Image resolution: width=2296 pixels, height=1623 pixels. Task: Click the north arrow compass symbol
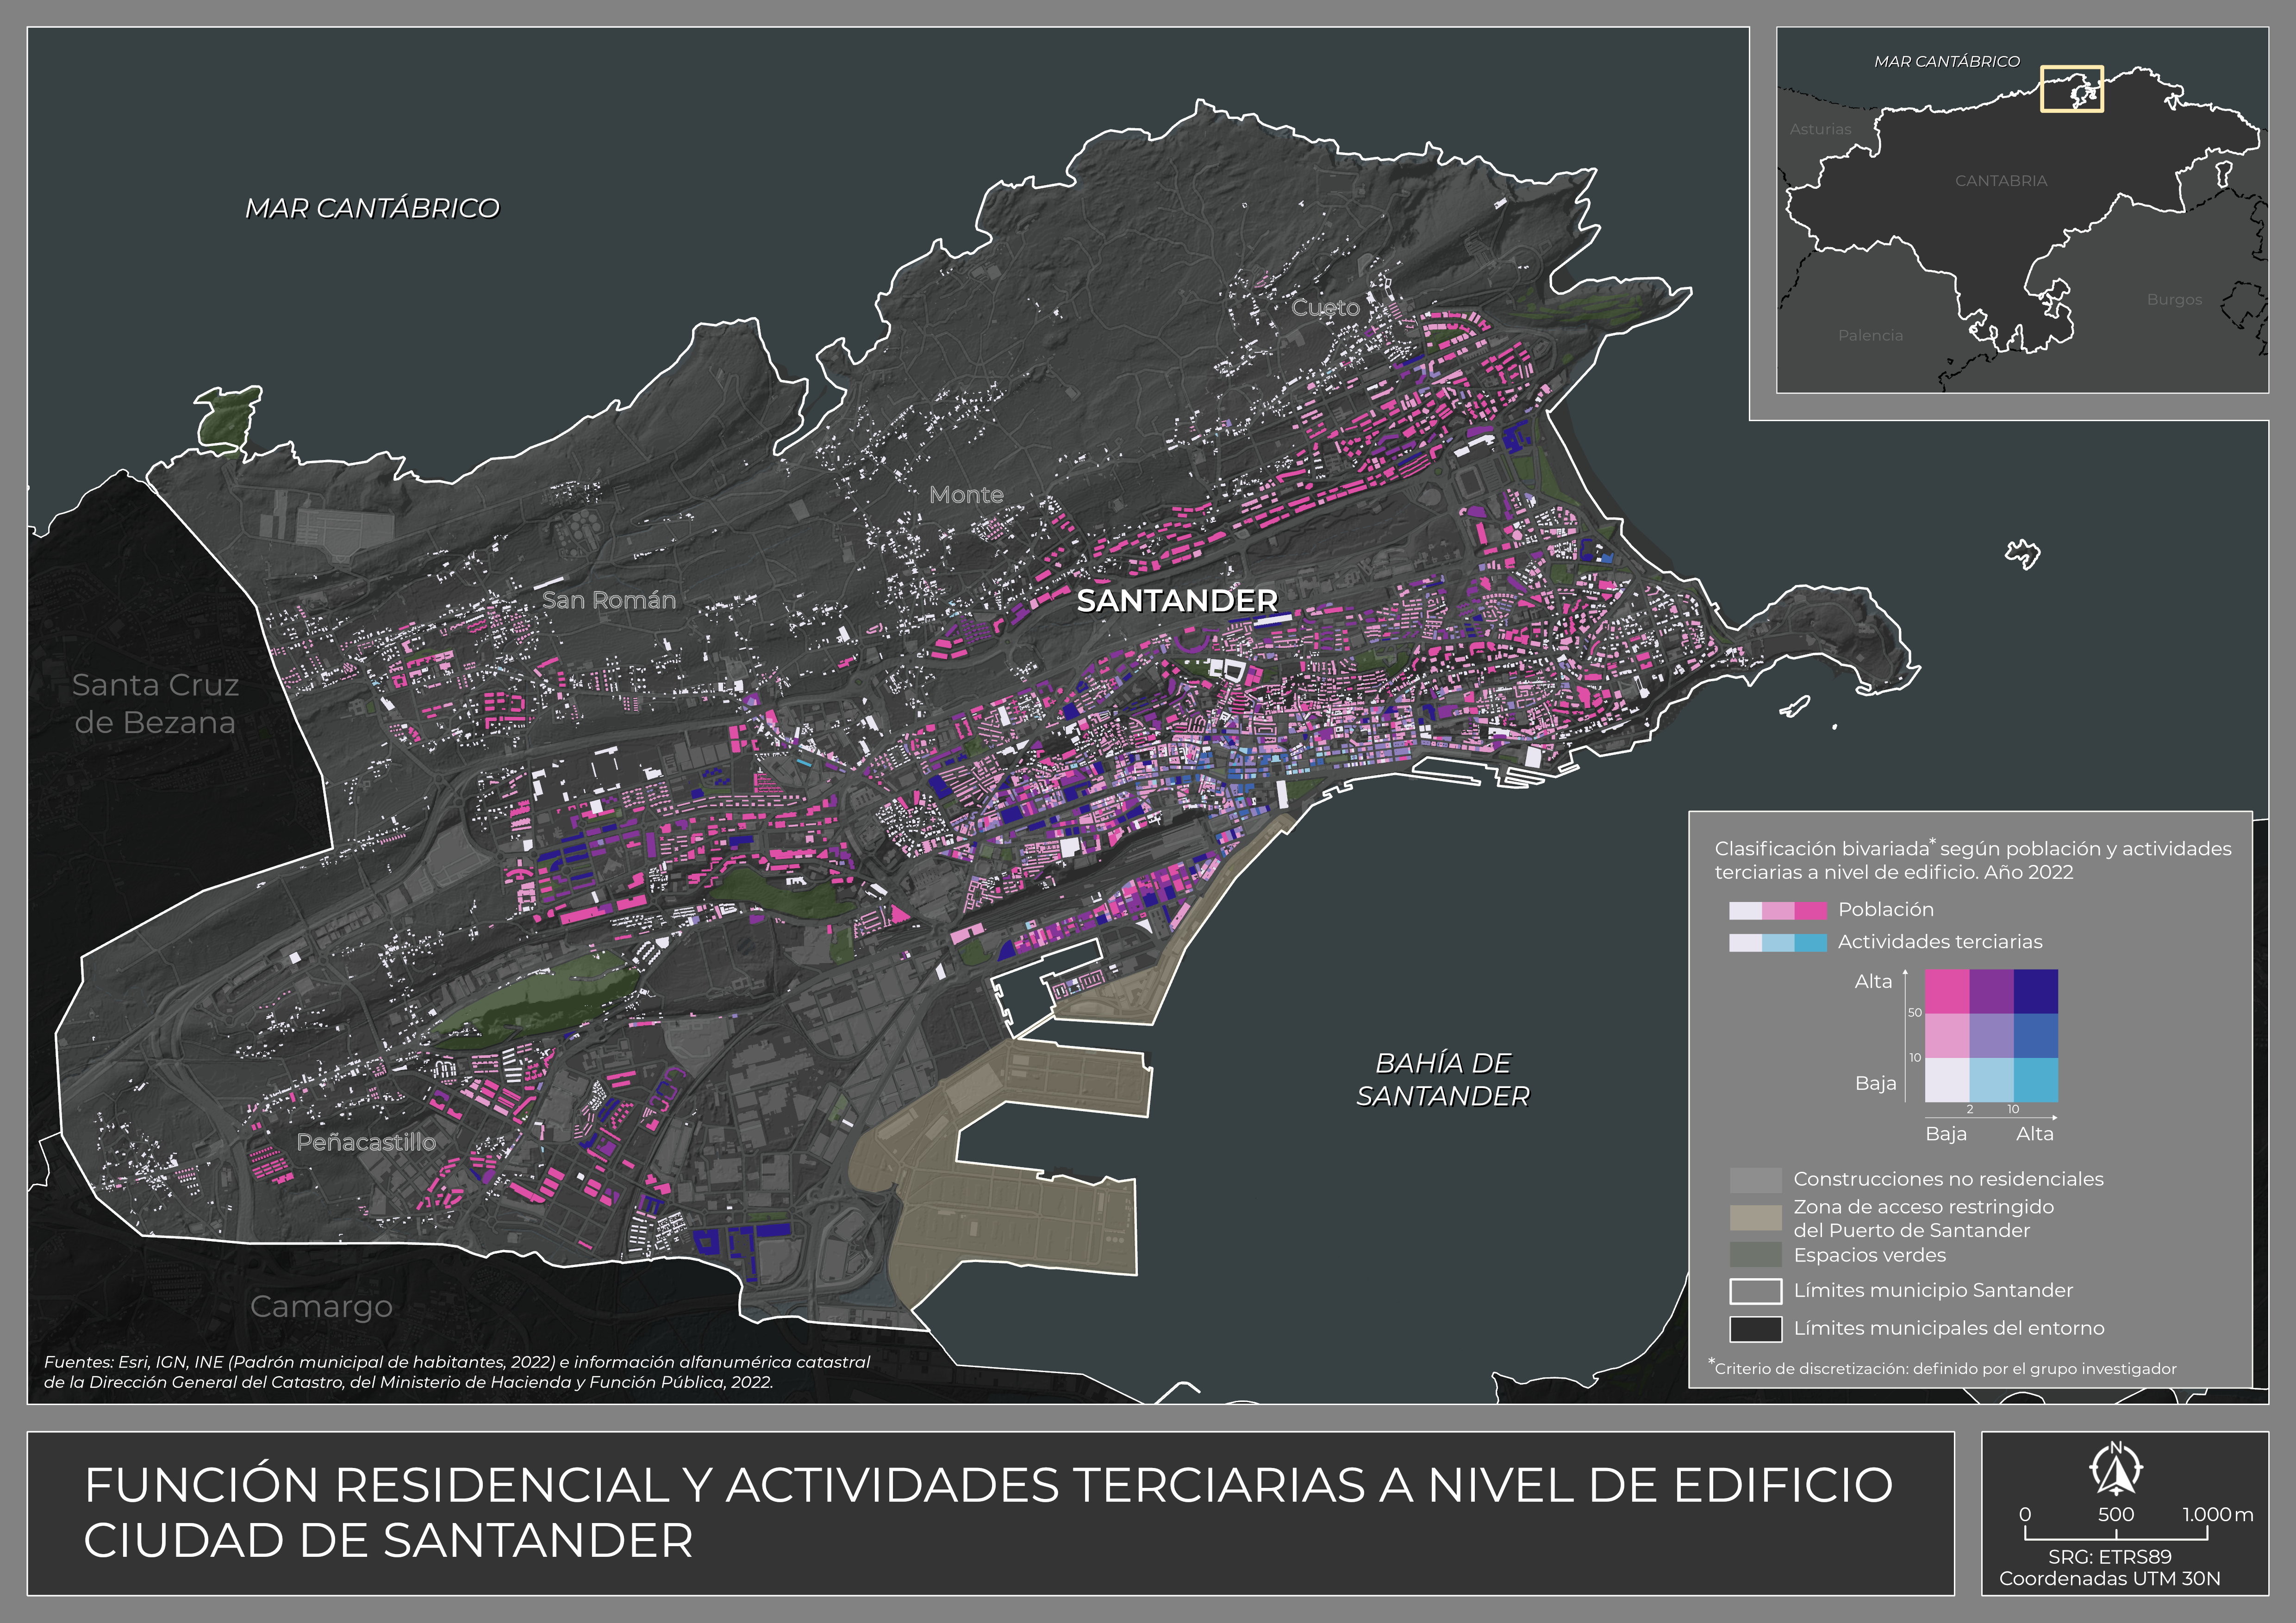click(2116, 1469)
